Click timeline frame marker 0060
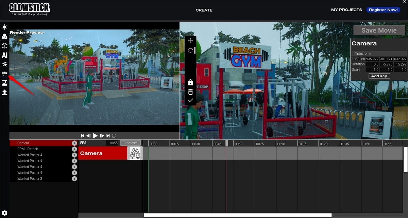This screenshot has width=408, height=218. point(239,144)
